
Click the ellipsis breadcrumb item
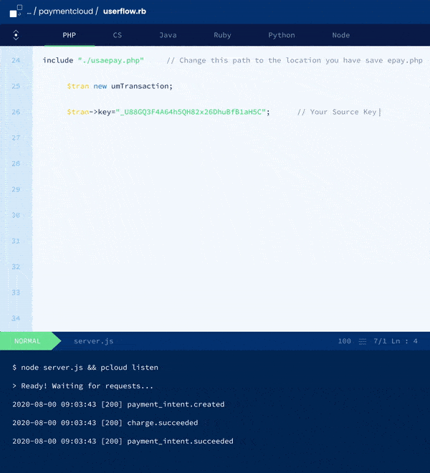click(29, 12)
